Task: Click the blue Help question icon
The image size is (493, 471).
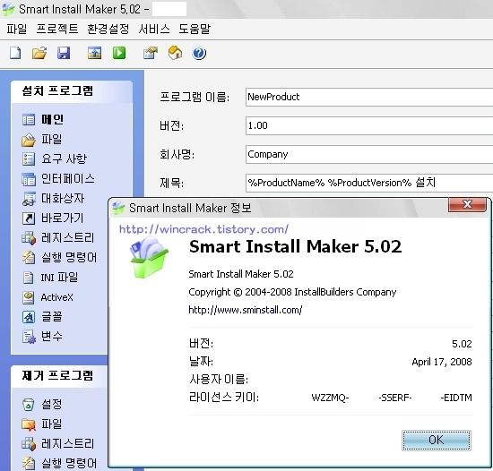Action: click(x=199, y=53)
